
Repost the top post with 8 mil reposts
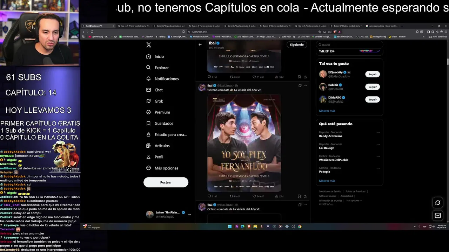[235, 77]
